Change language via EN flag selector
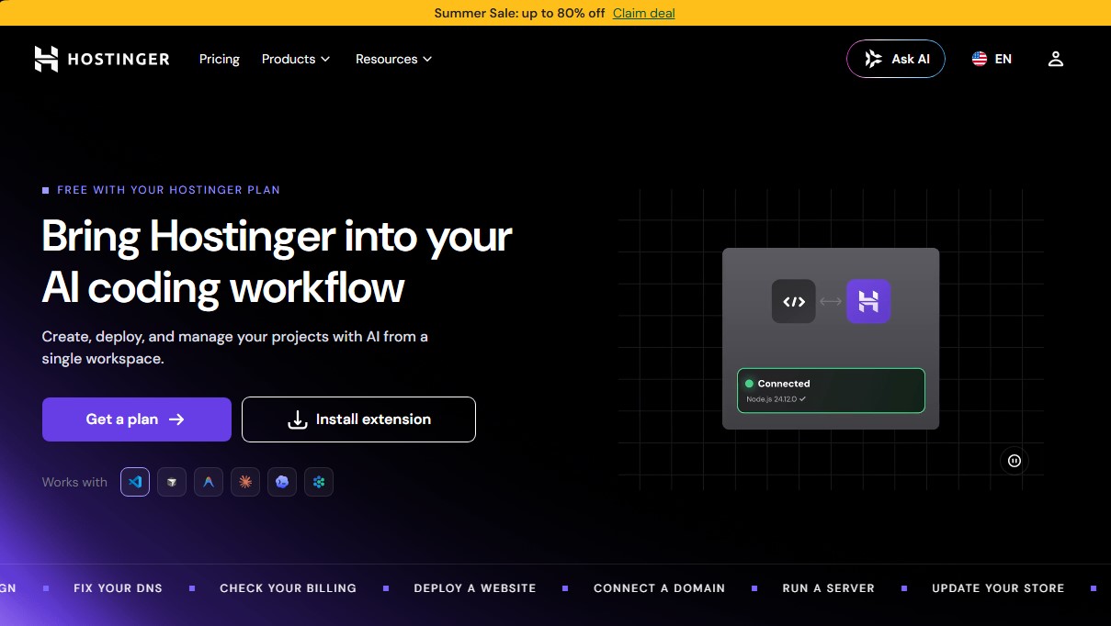Viewport: 1111px width, 626px height. 992,59
